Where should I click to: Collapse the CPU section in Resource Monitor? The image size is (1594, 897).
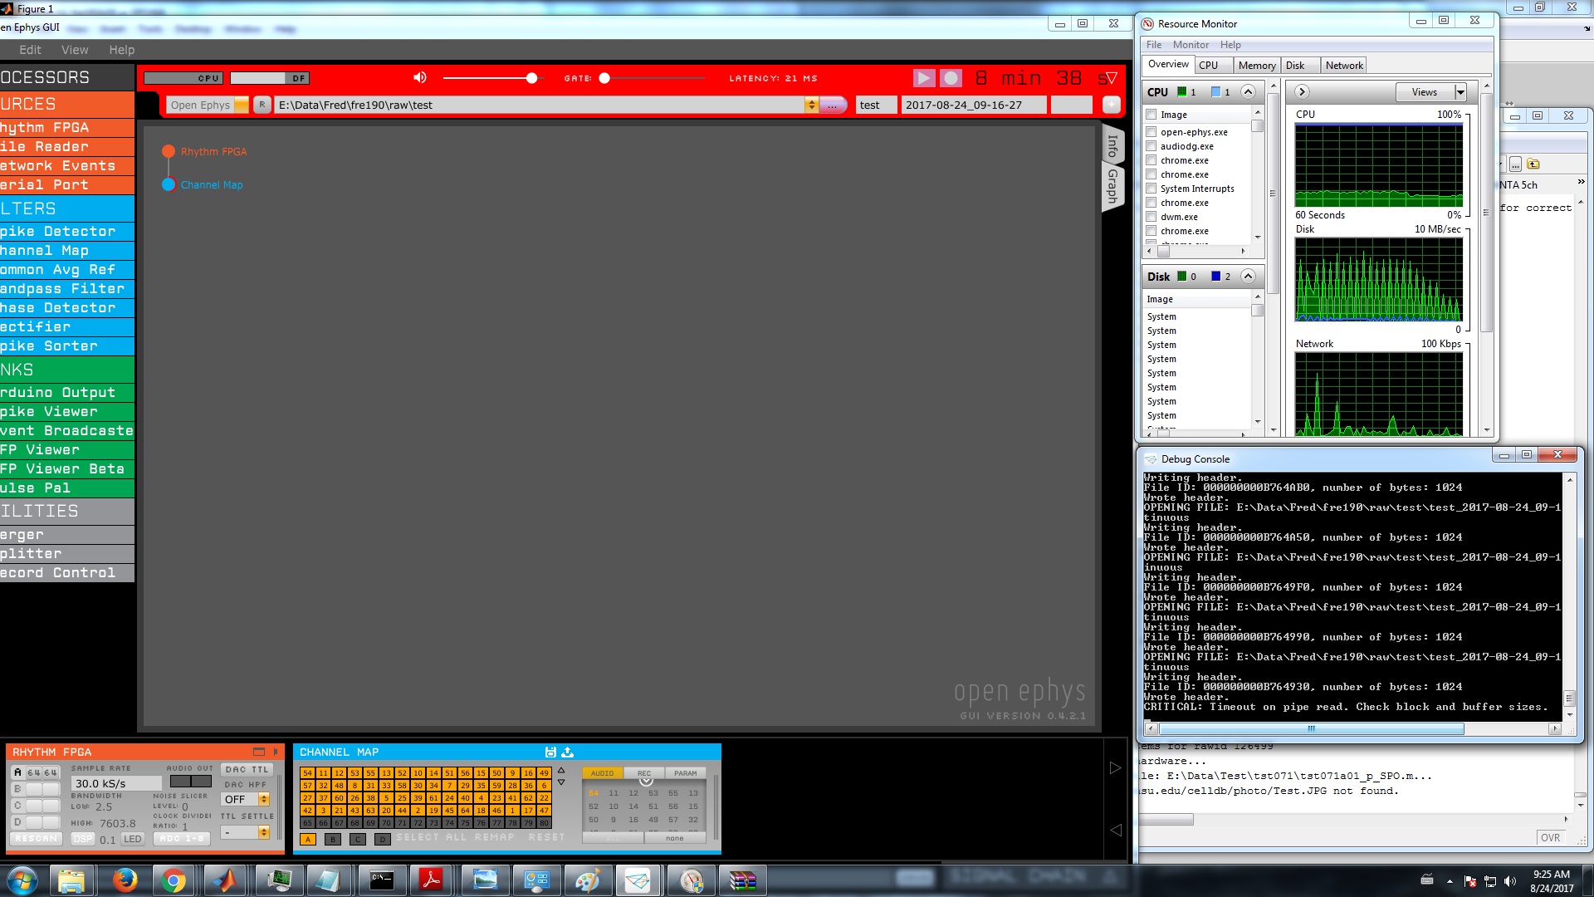1248,91
